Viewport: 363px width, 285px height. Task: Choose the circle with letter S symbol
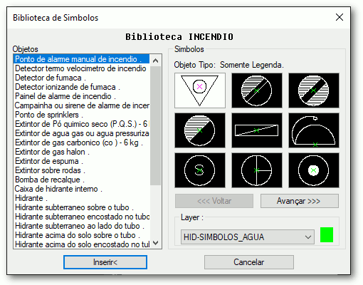(200, 170)
